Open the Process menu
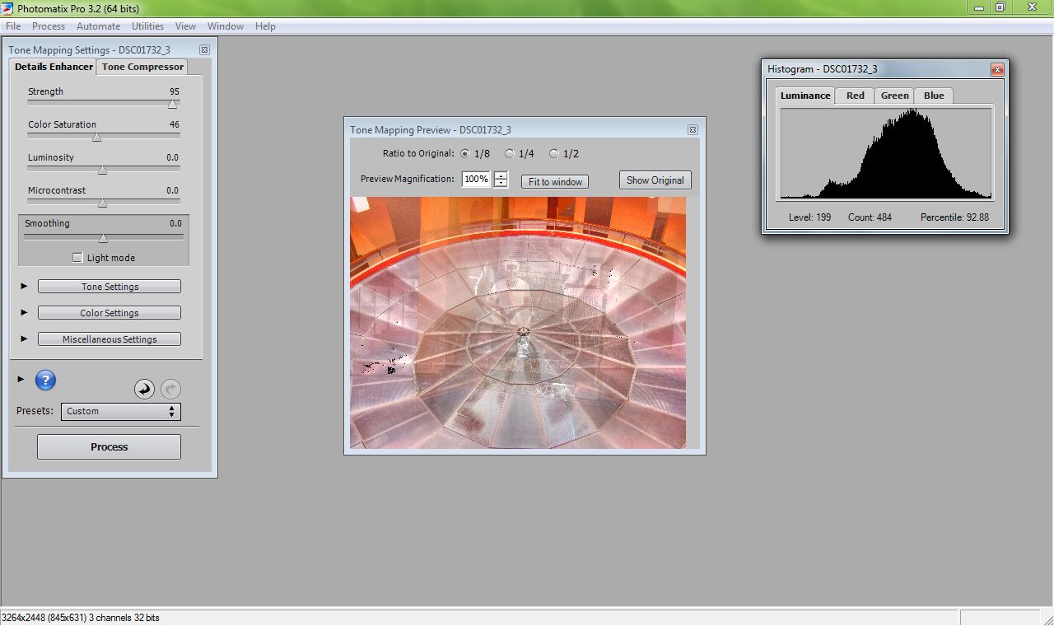 pyautogui.click(x=49, y=26)
